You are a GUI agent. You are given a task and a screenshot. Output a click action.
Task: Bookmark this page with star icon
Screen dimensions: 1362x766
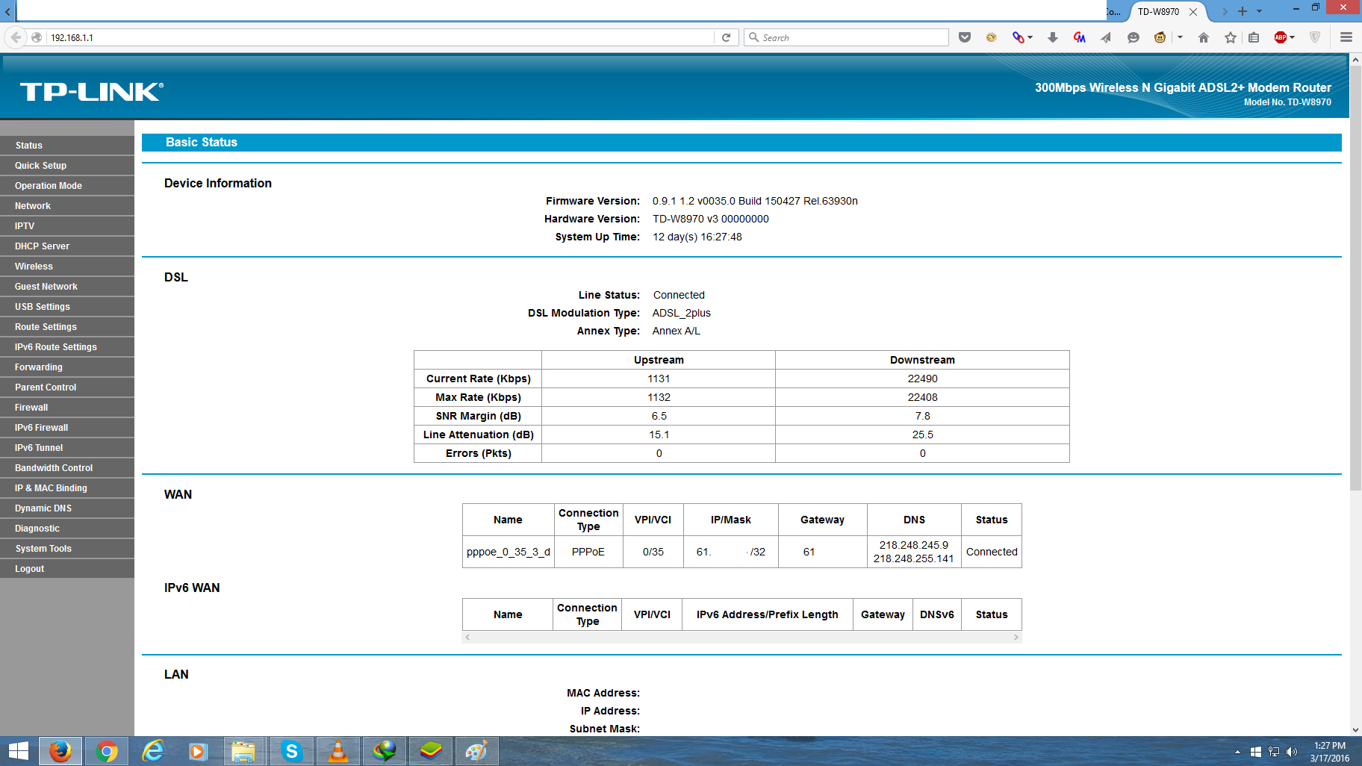[1230, 37]
